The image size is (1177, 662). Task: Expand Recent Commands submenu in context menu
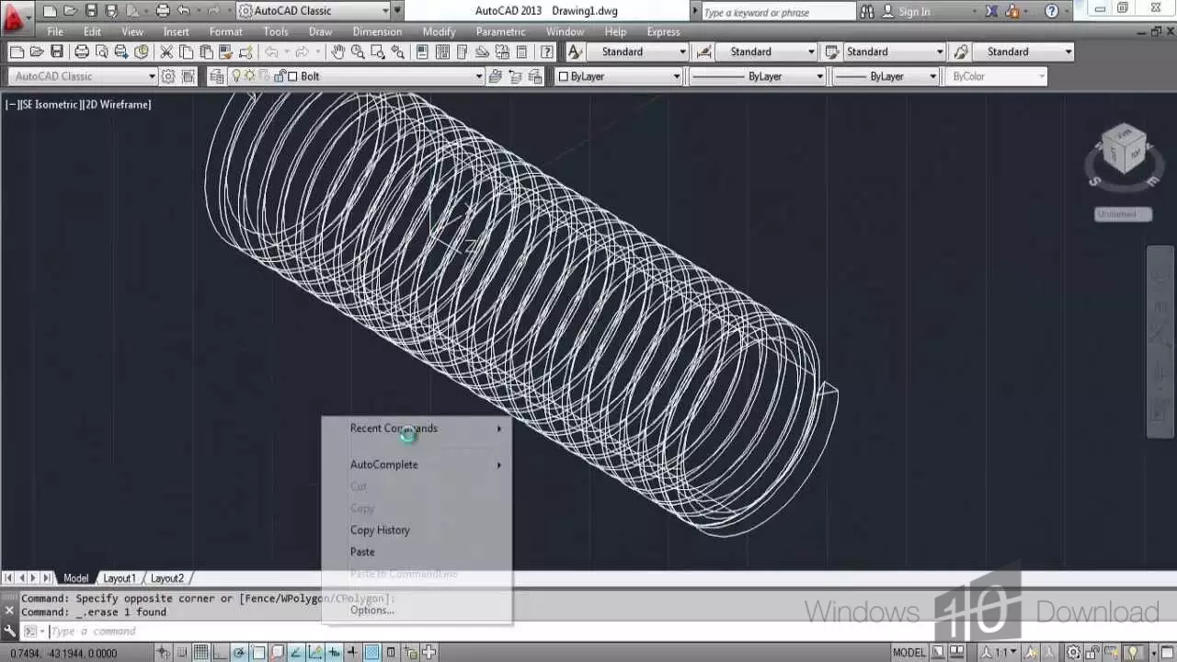pos(416,428)
